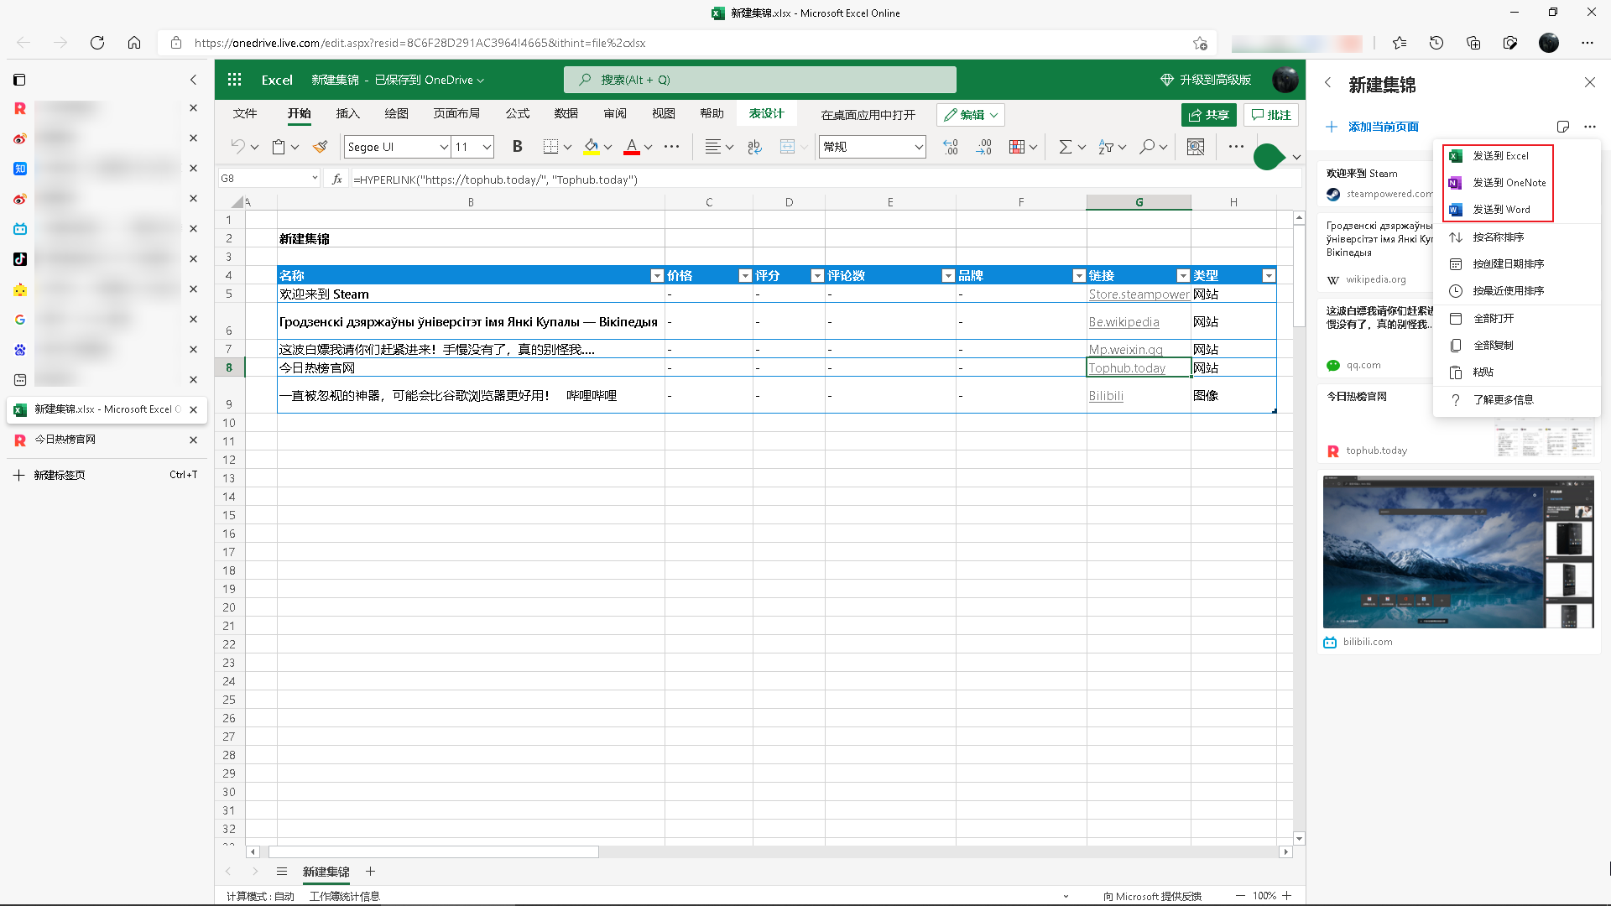Click the Excel search box

(760, 80)
